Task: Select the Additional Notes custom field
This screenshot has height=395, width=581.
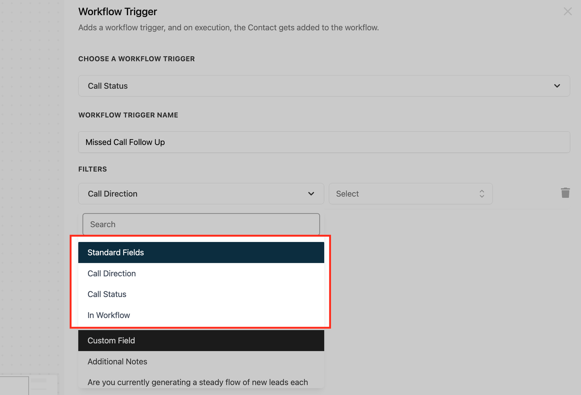Action: tap(117, 362)
